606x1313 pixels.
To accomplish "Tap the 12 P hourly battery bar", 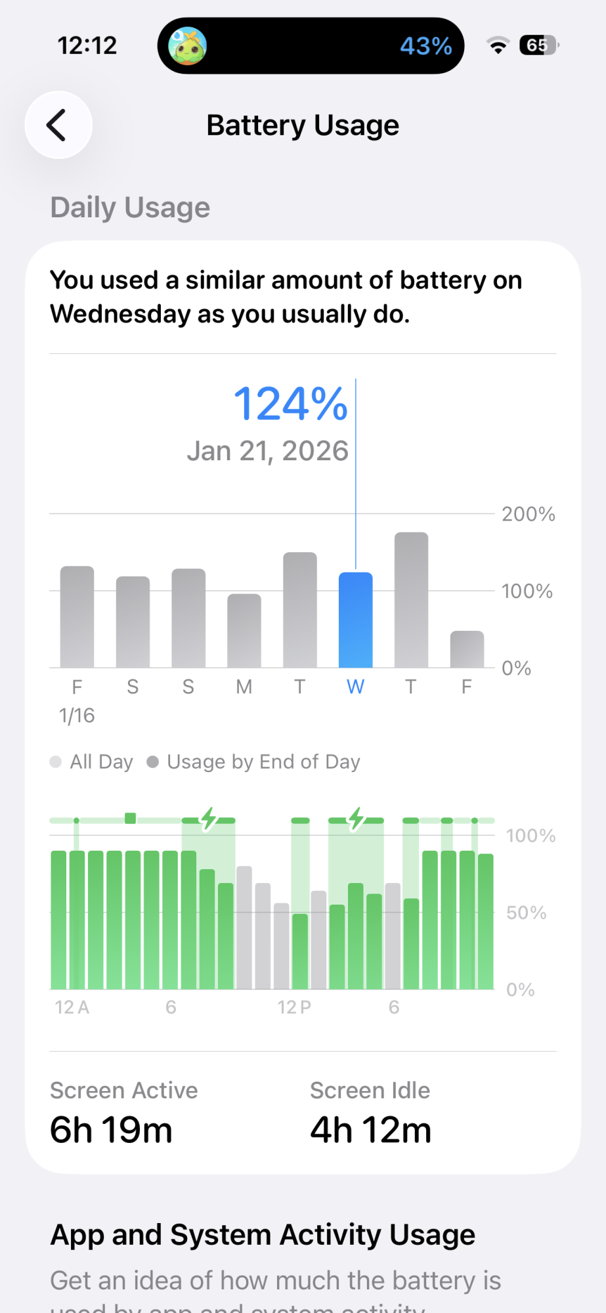I will coord(300,951).
